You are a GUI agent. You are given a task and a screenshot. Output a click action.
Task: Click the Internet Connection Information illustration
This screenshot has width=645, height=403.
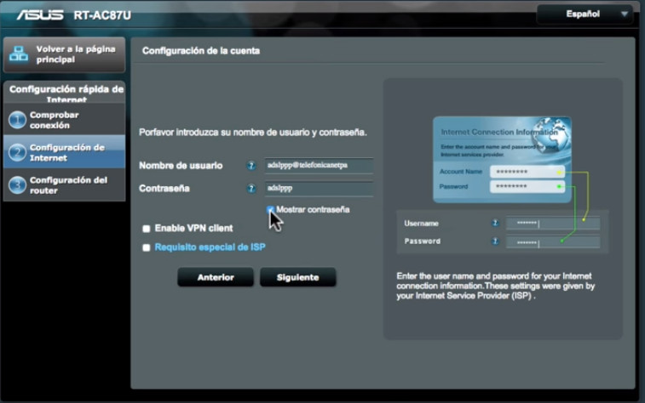[502, 159]
